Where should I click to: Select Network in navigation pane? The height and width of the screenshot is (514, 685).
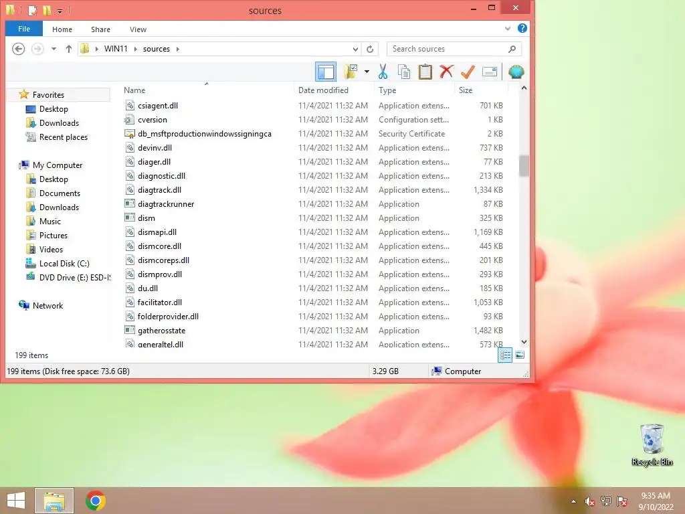click(x=47, y=305)
